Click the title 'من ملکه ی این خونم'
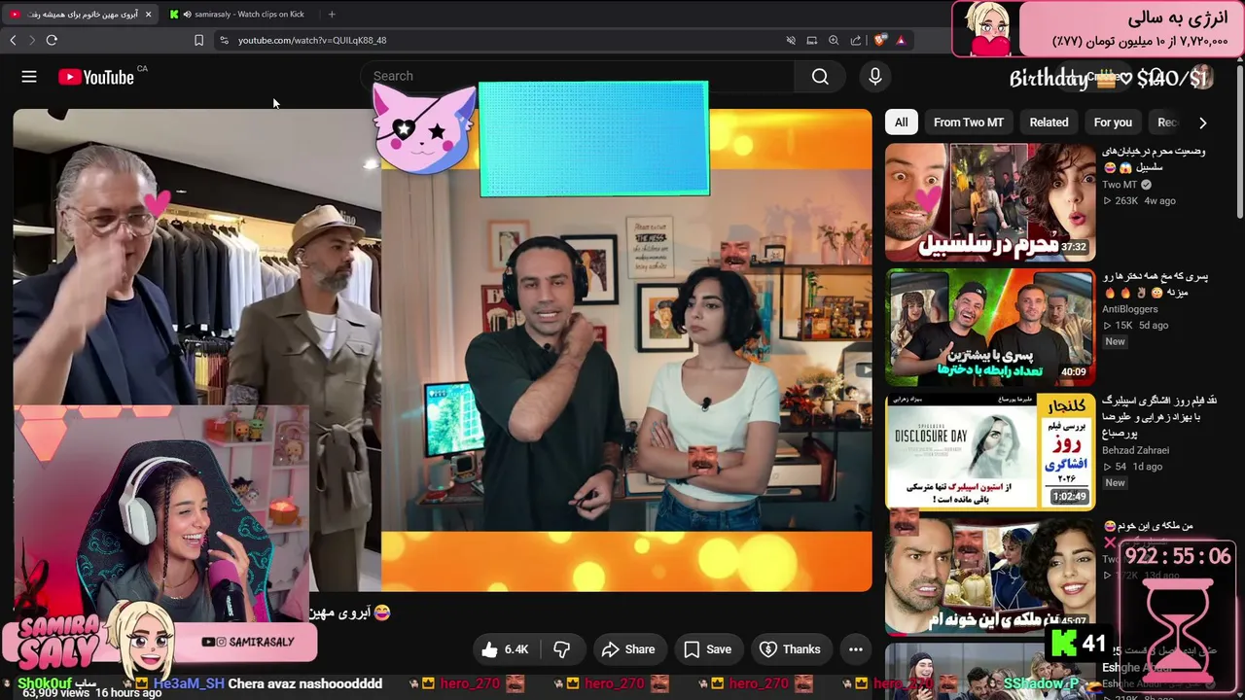1245x700 pixels. [x=1148, y=526]
